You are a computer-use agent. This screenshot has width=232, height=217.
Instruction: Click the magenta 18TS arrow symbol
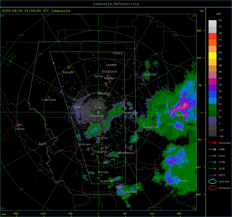[212, 175]
